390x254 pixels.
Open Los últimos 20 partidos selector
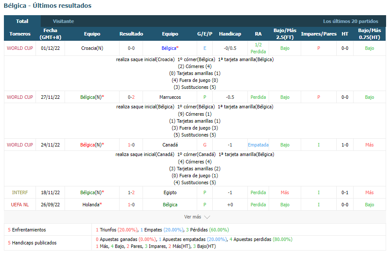351,21
